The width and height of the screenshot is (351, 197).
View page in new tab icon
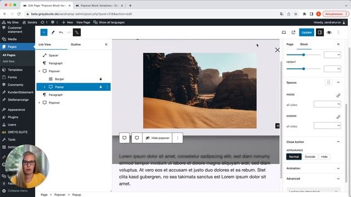click(x=293, y=32)
